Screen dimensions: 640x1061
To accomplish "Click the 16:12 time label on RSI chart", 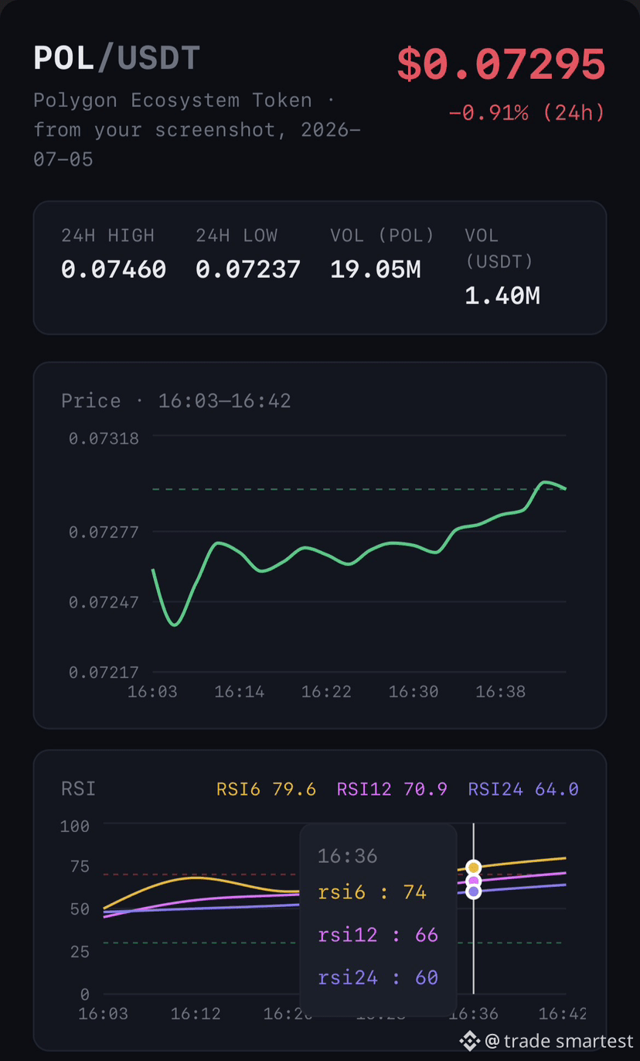I will tap(196, 1014).
